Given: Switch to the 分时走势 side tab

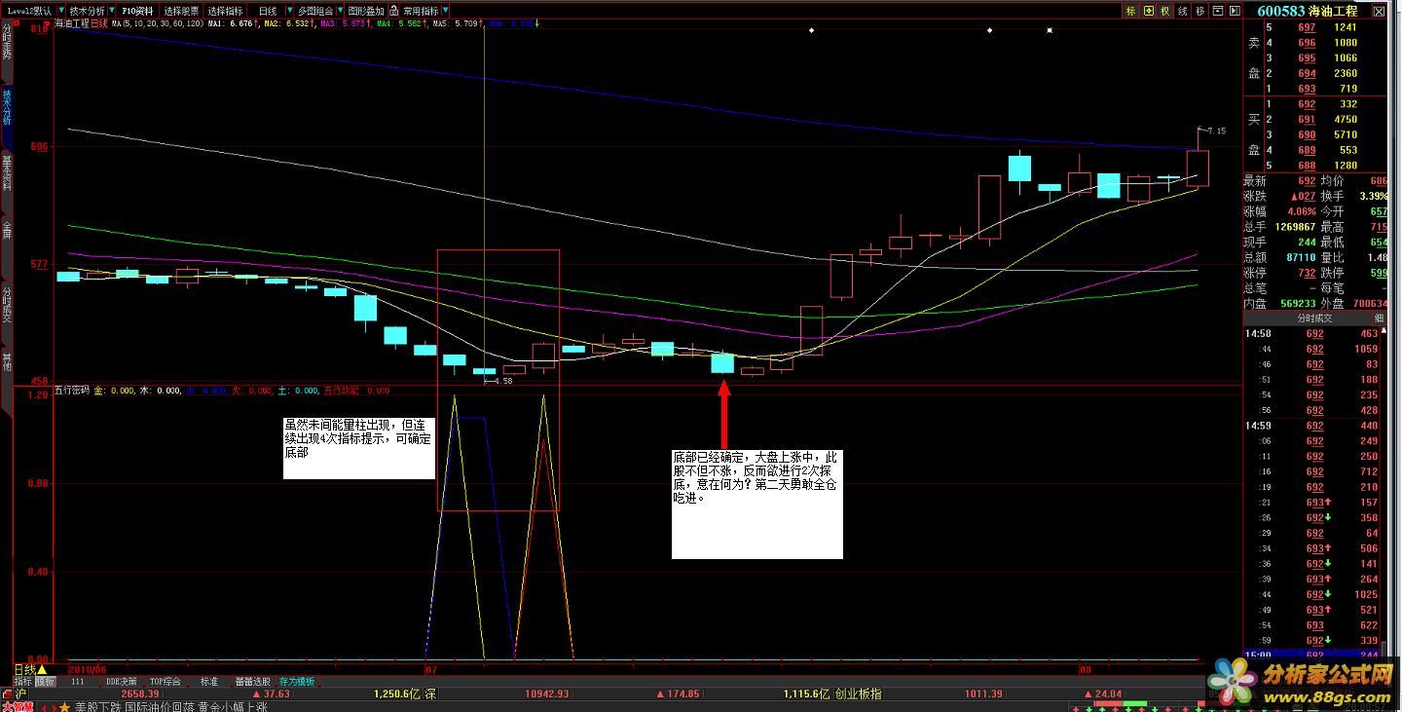Looking at the screenshot, I should 7,45.
